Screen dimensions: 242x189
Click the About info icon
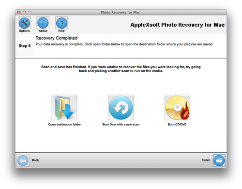[x=43, y=23]
